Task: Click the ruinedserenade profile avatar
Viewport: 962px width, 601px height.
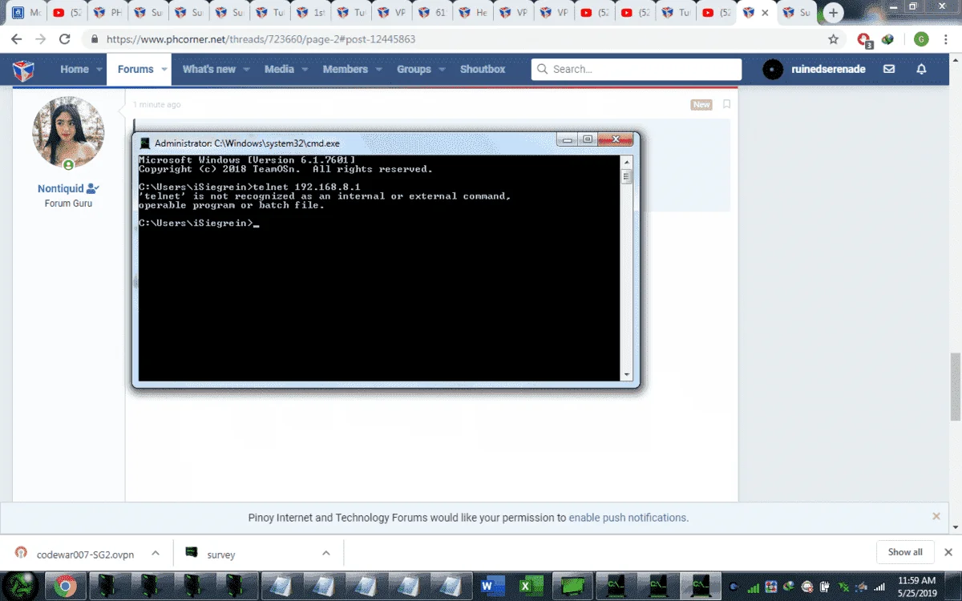Action: tap(772, 70)
